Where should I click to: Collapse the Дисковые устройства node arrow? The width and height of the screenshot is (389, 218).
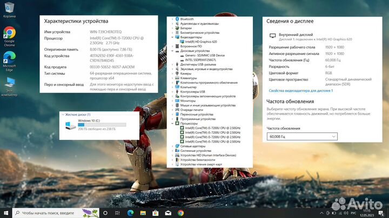(172, 51)
